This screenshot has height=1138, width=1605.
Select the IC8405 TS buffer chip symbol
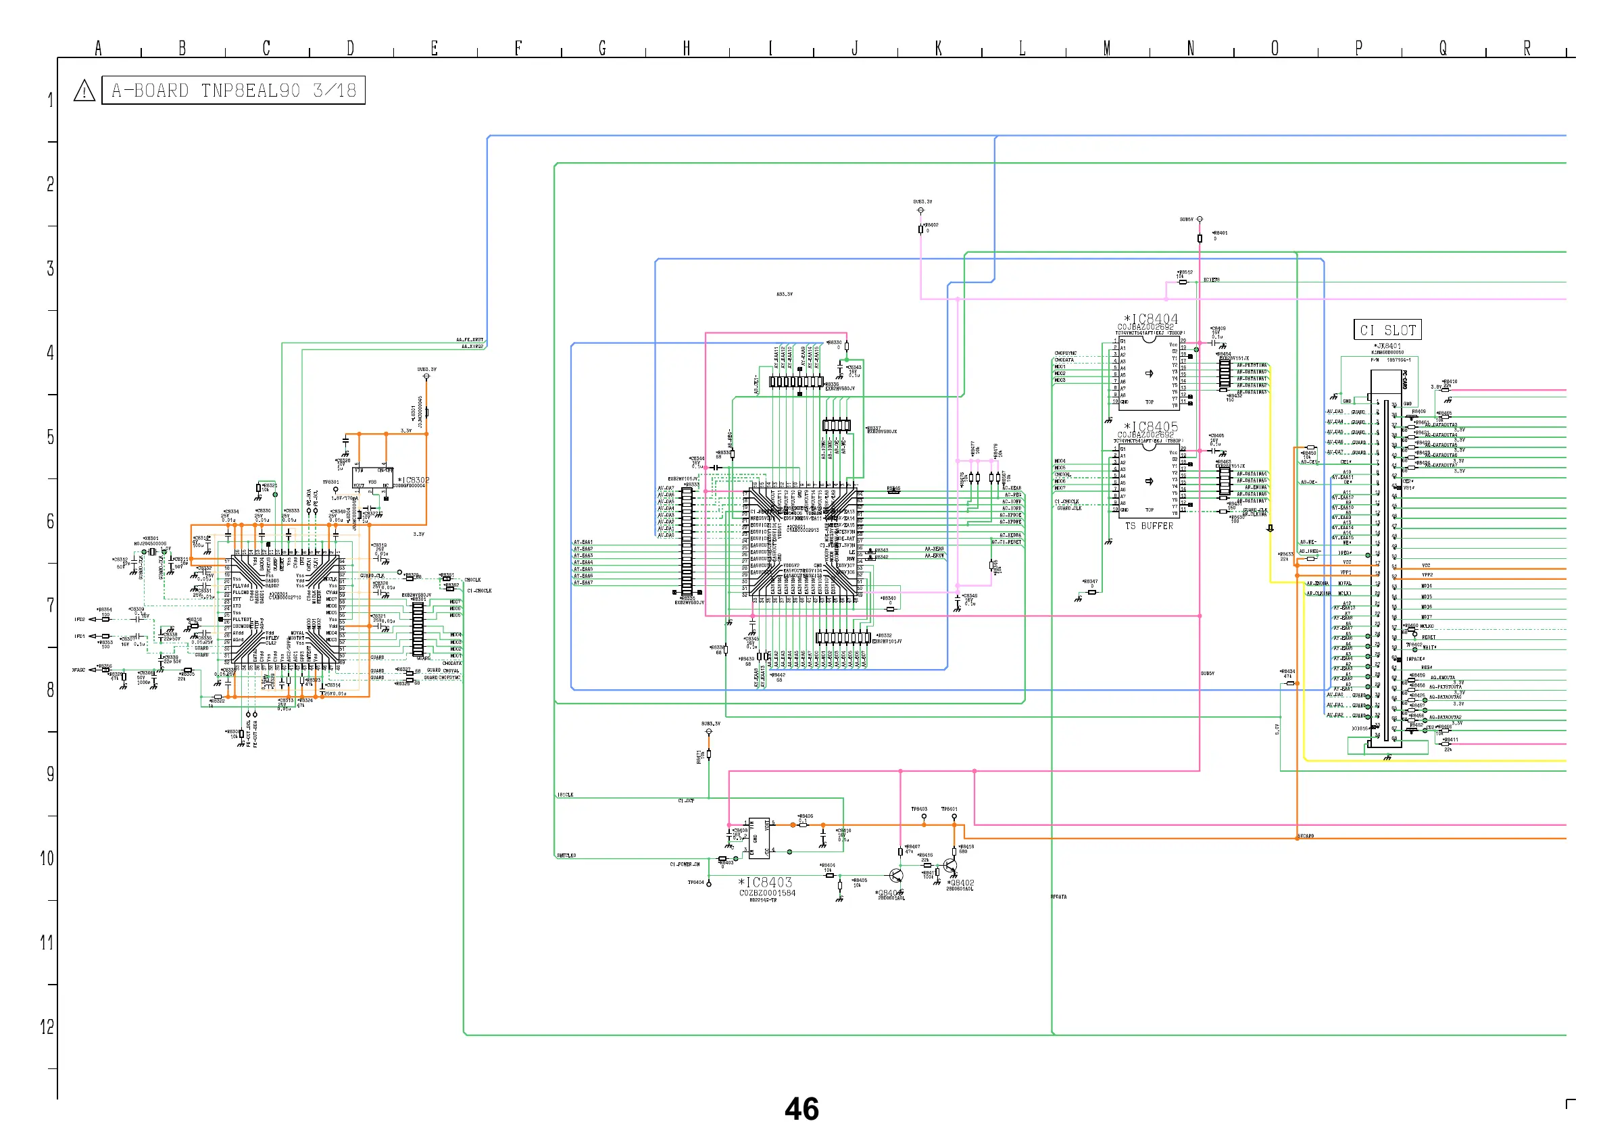[x=1148, y=480]
